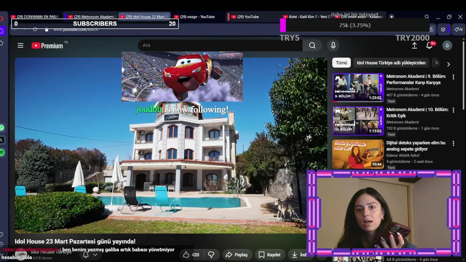Open Edanur Aktürk Aykol channel link
Image resolution: width=466 pixels, height=262 pixels.
tap(402, 155)
